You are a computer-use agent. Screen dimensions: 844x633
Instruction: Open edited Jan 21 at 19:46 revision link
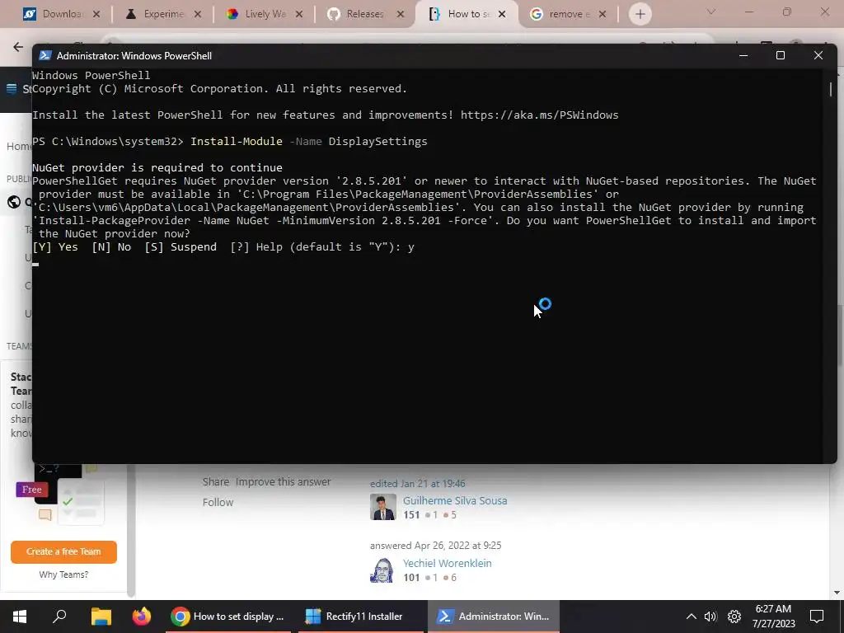418,483
